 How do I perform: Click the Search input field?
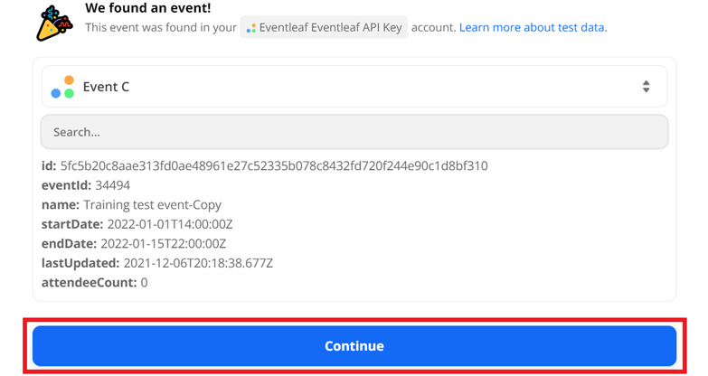tap(354, 132)
